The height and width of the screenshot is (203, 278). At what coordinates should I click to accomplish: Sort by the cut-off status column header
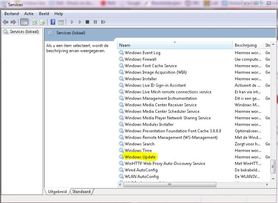pyautogui.click(x=267, y=45)
